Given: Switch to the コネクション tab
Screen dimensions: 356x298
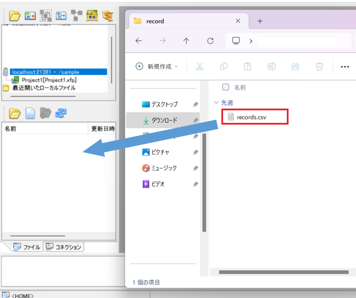Looking at the screenshot, I should coord(64,247).
